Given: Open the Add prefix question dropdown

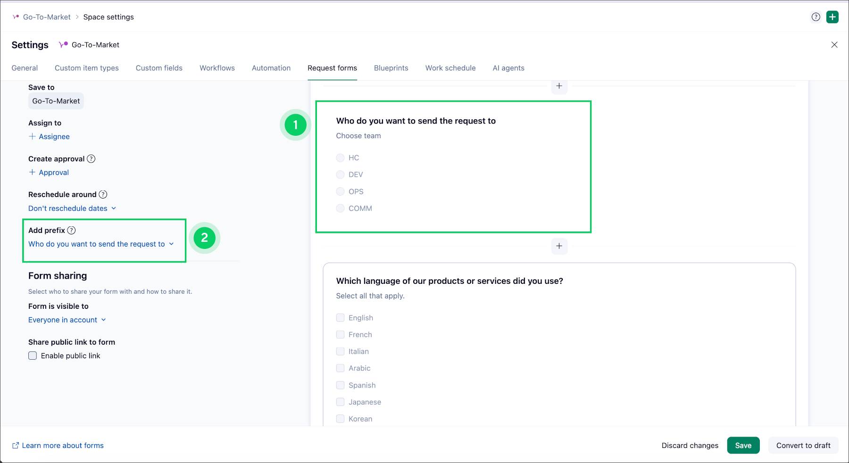Looking at the screenshot, I should 101,244.
